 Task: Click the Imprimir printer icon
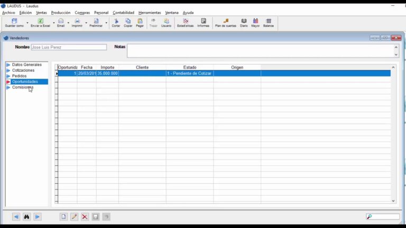tap(77, 22)
